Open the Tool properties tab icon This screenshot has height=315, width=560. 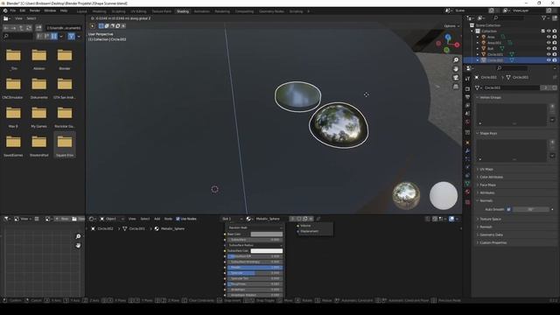(467, 79)
